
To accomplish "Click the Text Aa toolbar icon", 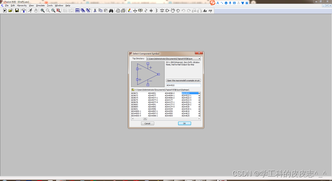I will [x=205, y=11].
